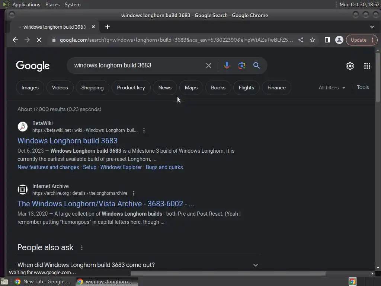Switch to Maps results
This screenshot has width=381, height=286.
(x=191, y=88)
